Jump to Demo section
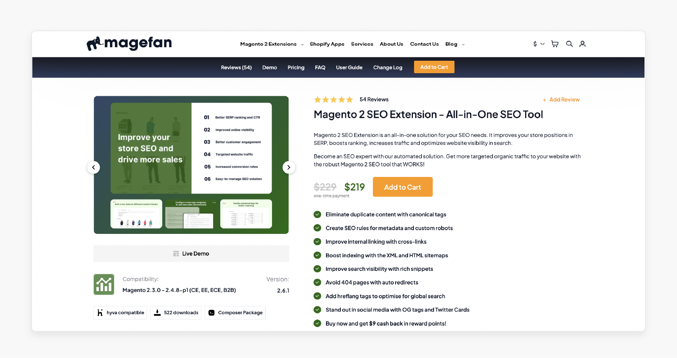 [270, 68]
